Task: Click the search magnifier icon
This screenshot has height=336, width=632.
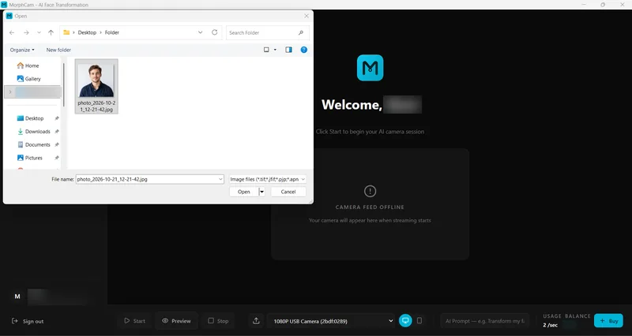Action: click(x=301, y=32)
